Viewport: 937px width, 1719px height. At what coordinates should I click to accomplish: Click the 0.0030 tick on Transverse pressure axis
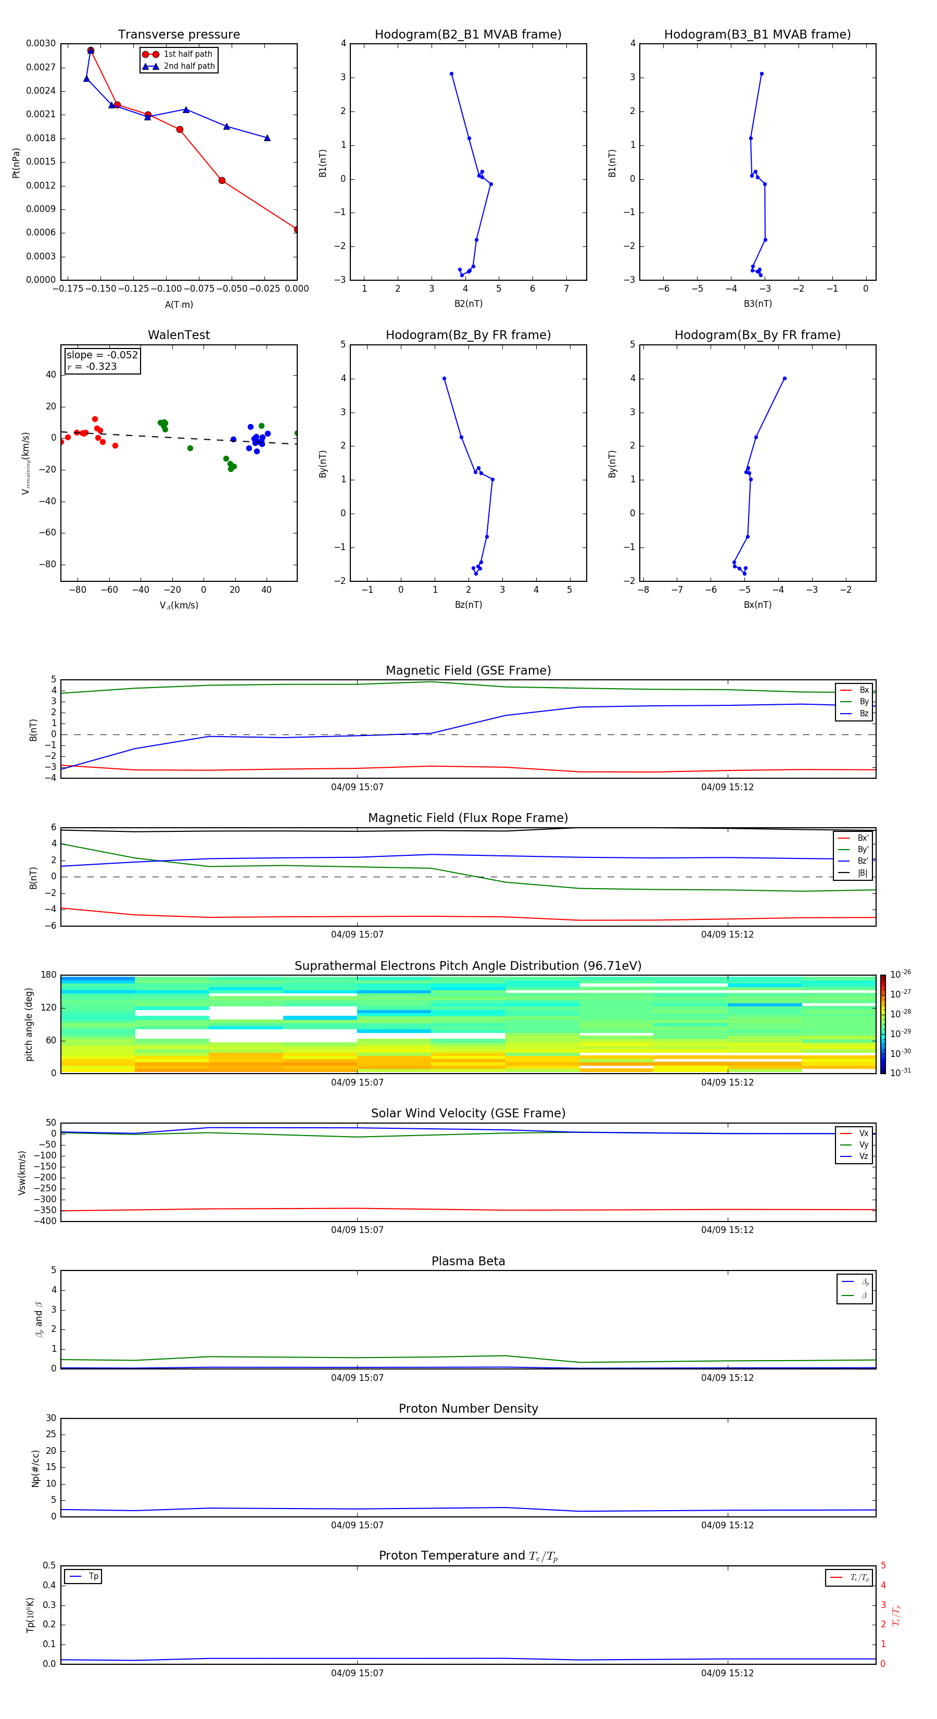(41, 44)
